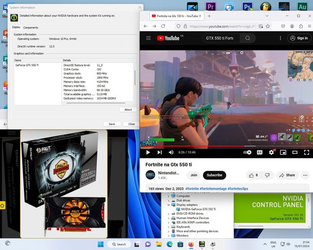
Task: Click Close in System Information dialog
Action: click(x=132, y=124)
